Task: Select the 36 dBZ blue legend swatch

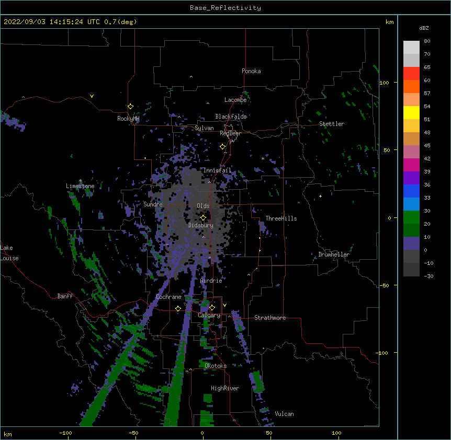Action: (411, 191)
